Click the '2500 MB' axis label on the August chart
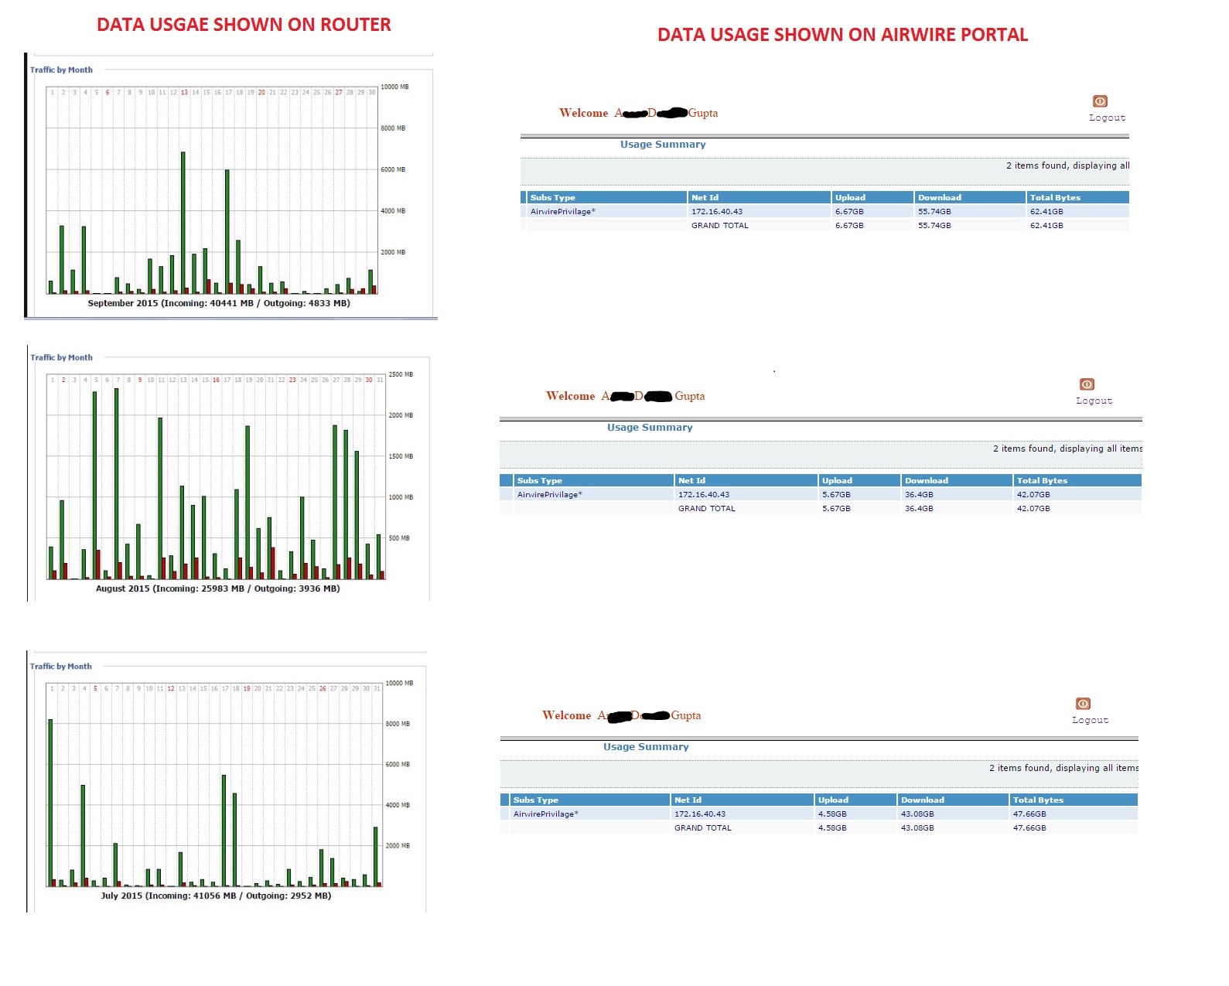 click(x=401, y=374)
